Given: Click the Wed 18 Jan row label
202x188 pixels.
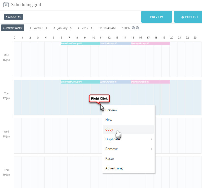Looking at the screenshot, I should (x=6, y=134).
